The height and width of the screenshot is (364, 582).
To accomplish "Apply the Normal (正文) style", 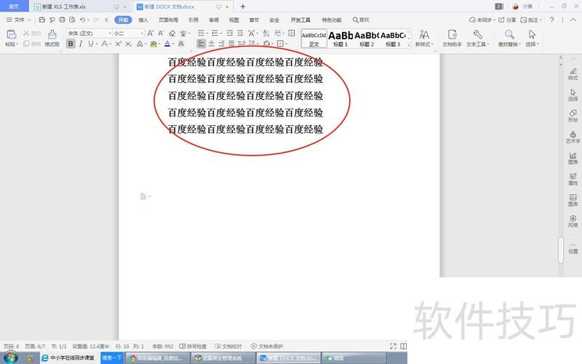I will 314,39.
